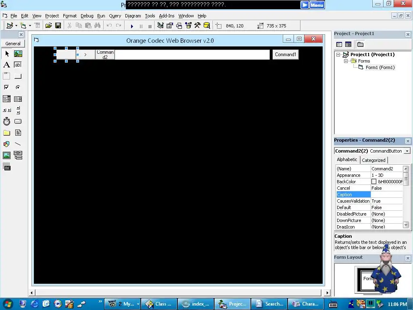Open the Add-Ins menu
413x310 pixels.
[167, 16]
